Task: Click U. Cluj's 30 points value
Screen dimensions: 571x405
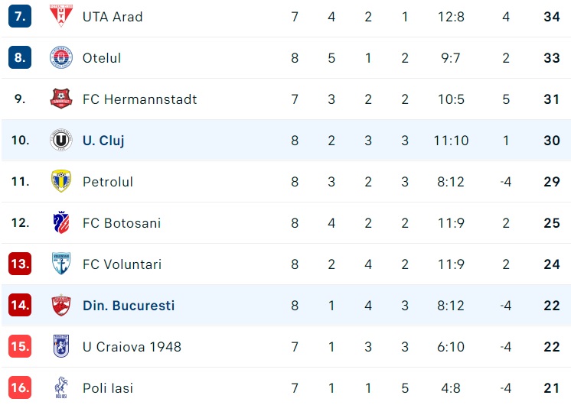Action: click(x=552, y=141)
